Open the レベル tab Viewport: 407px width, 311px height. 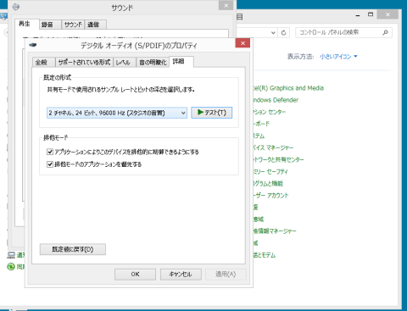point(125,62)
